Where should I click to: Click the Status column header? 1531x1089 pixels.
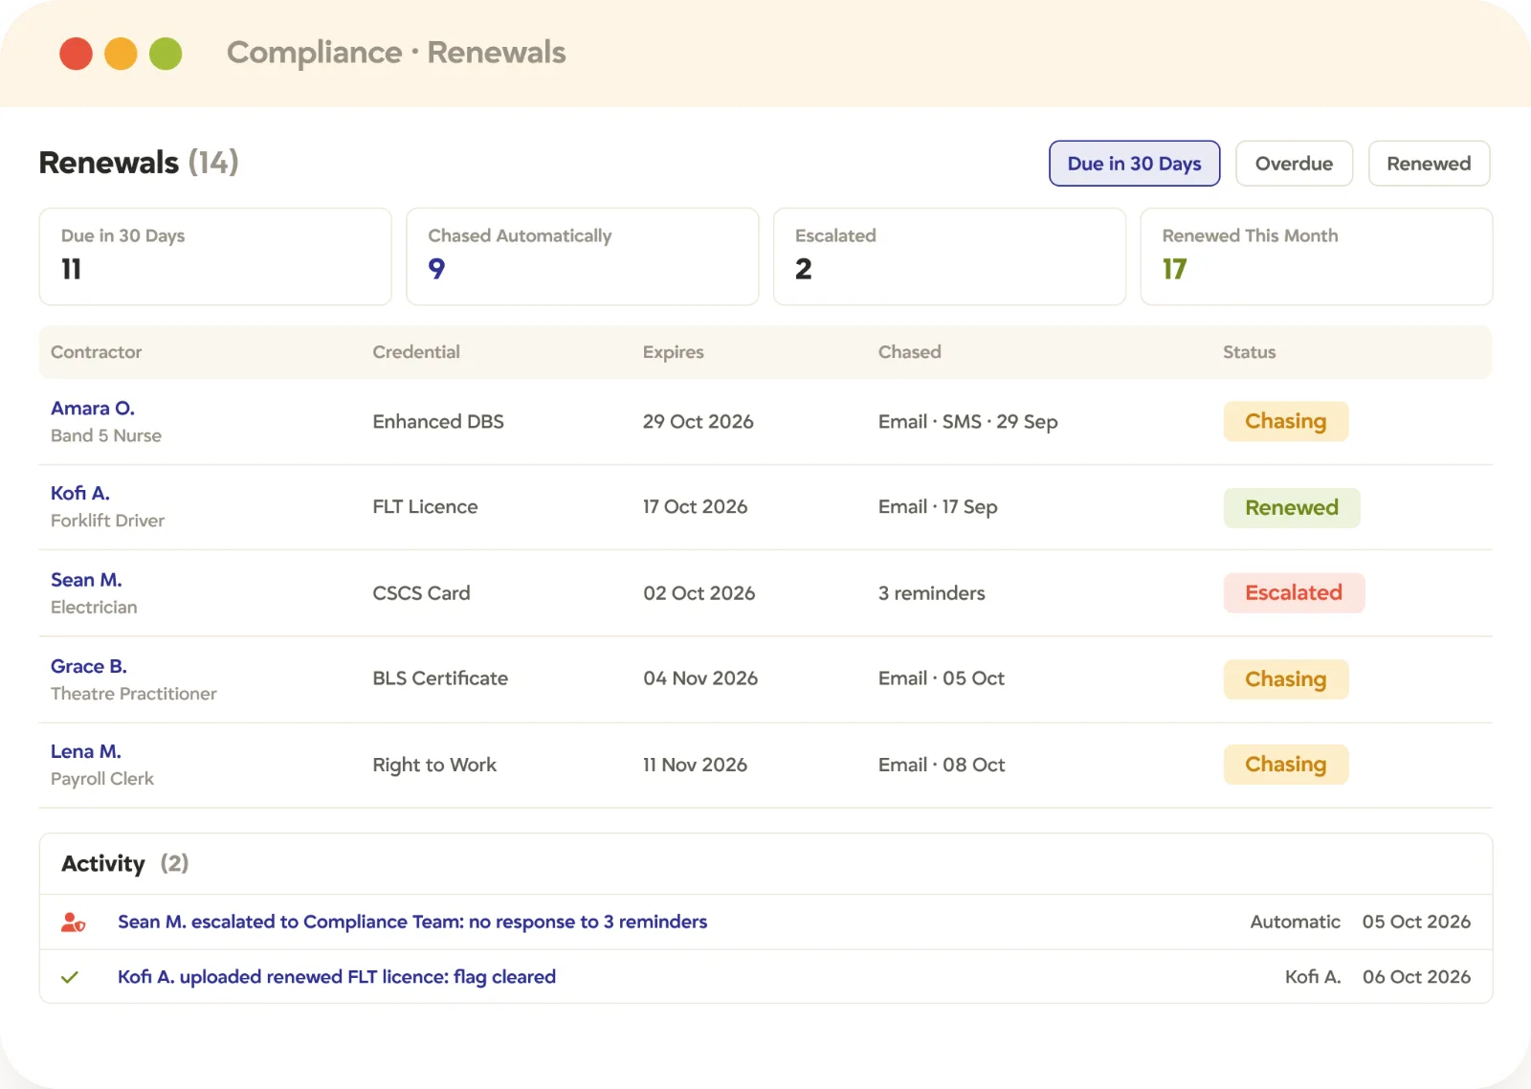coord(1250,352)
